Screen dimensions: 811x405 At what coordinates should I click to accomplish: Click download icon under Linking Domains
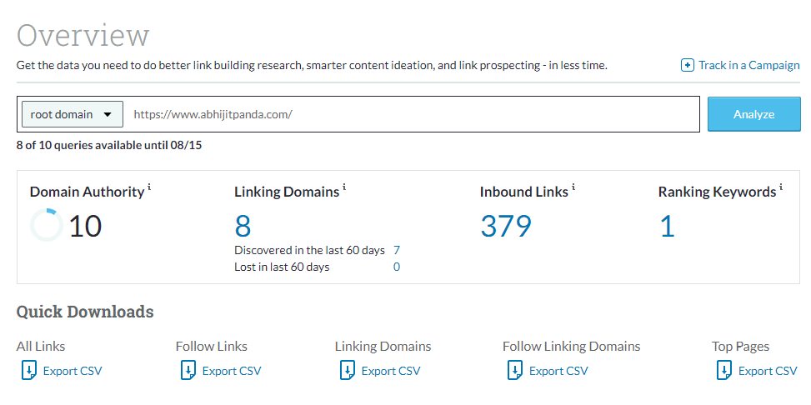(x=348, y=371)
